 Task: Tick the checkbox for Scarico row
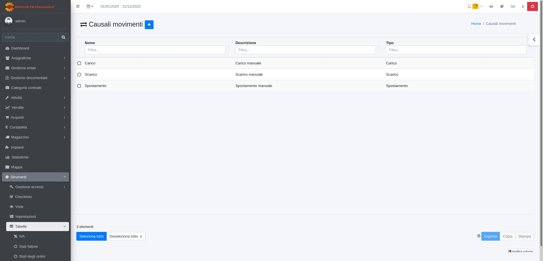[79, 75]
